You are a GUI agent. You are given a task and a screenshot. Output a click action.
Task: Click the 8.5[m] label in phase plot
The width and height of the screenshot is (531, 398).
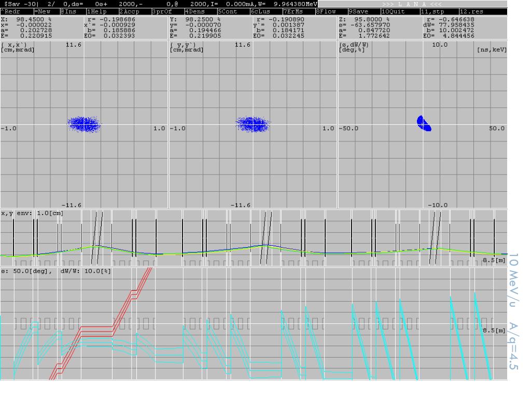[x=494, y=331]
